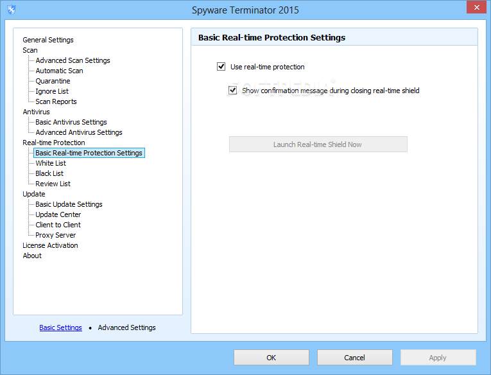
Task: Toggle Use real-time protection checkbox
Action: pyautogui.click(x=221, y=66)
